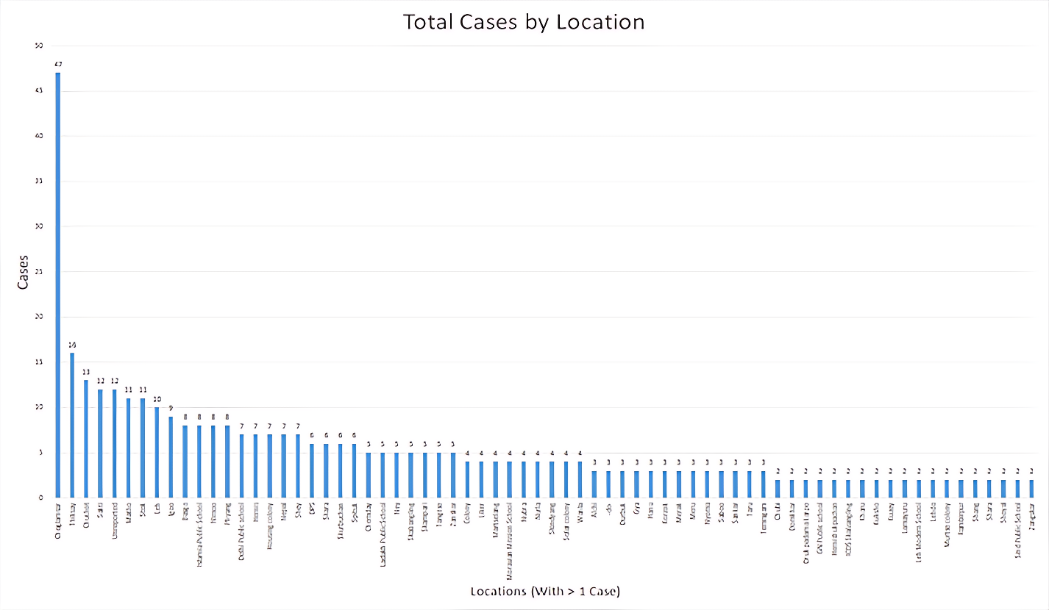1049x610 pixels.
Task: Select the vertical axis title 'Cases'
Action: pos(23,272)
